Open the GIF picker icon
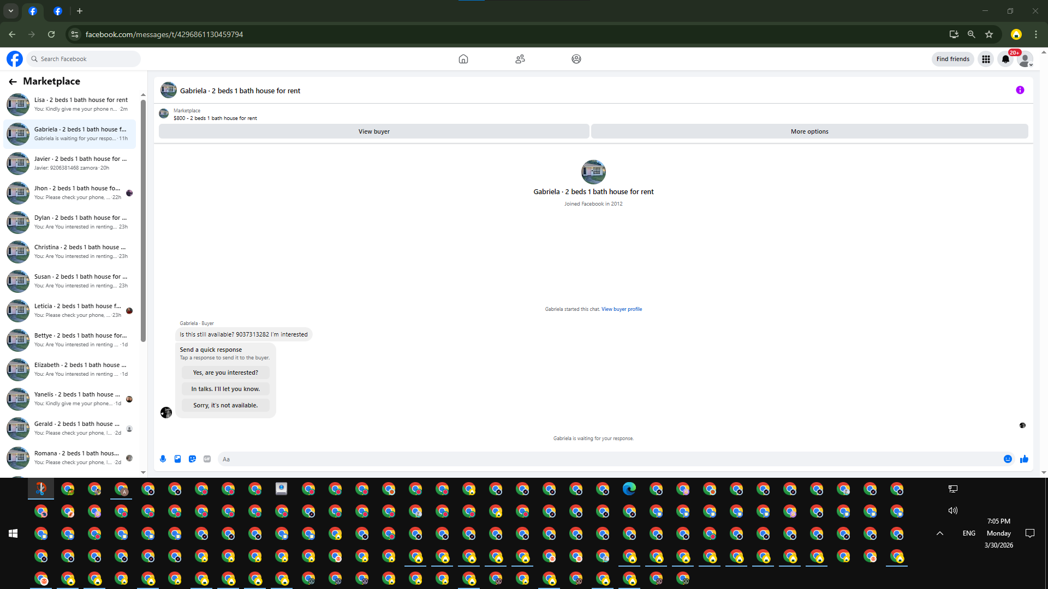This screenshot has width=1048, height=589. click(207, 459)
